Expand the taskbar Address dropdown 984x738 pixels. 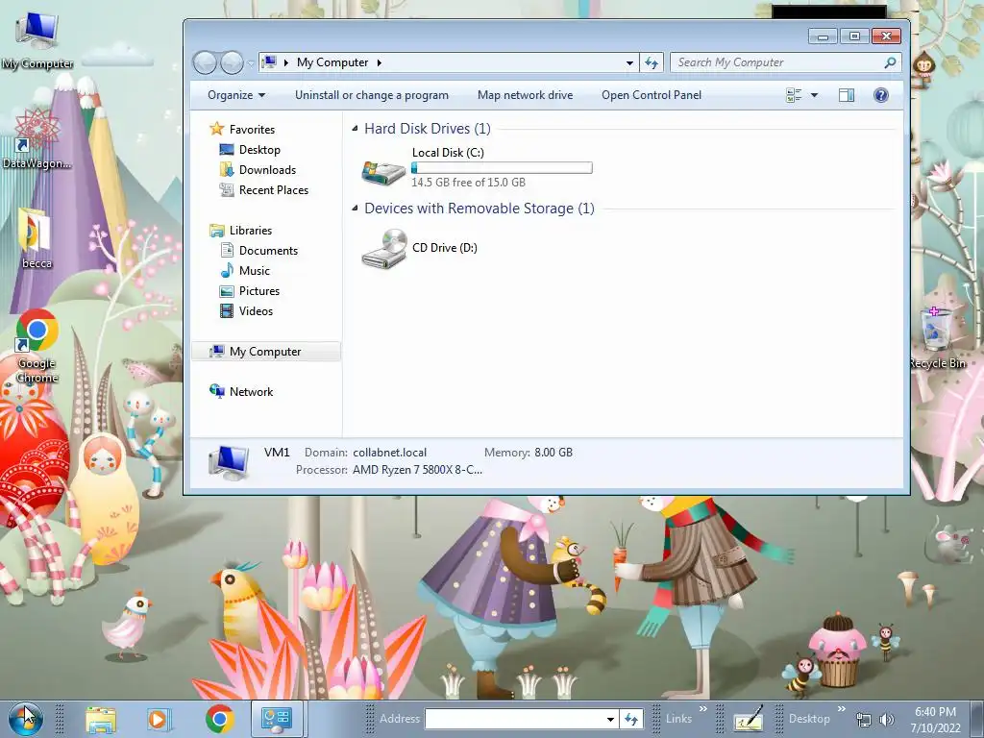(x=610, y=719)
